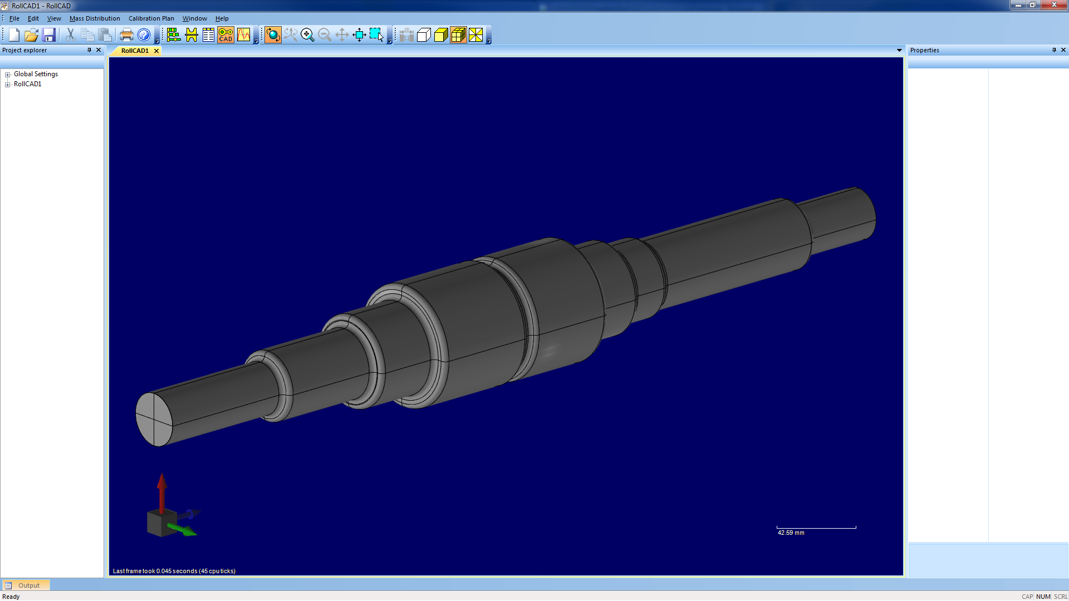Click the Copy icon in the toolbar

[x=87, y=35]
